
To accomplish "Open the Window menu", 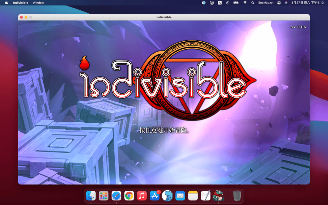I will pos(38,3).
